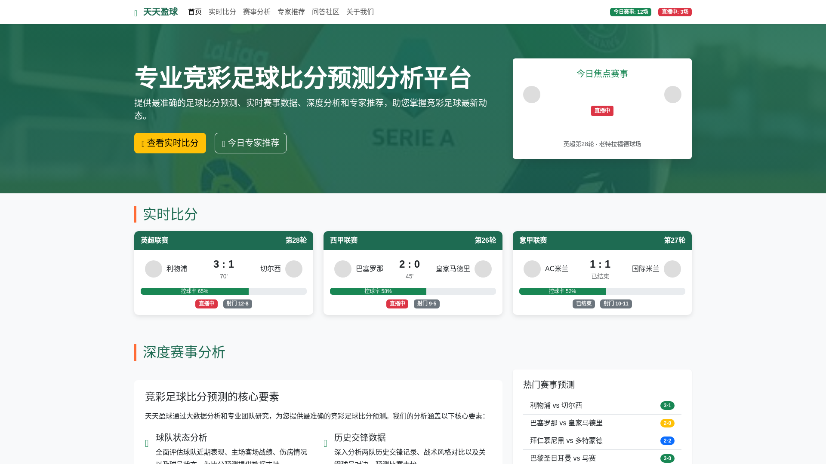Screen dimensions: 826x464
Task: Open 拜仁慕尼黑 vs 多特蒙德 prediction
Action: [x=602, y=441]
